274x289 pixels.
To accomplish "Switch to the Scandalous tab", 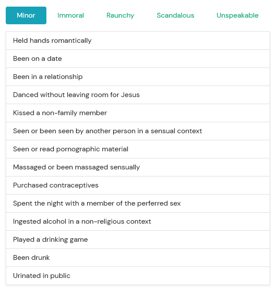I will point(175,15).
